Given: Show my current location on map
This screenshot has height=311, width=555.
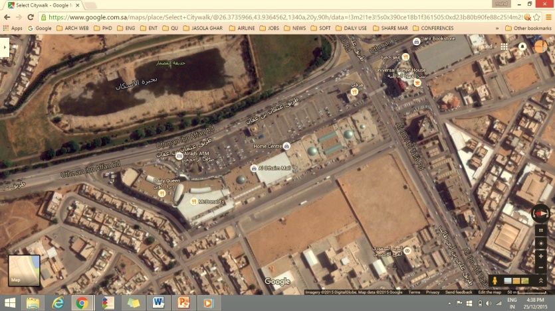Looking at the screenshot, I should (x=541, y=243).
